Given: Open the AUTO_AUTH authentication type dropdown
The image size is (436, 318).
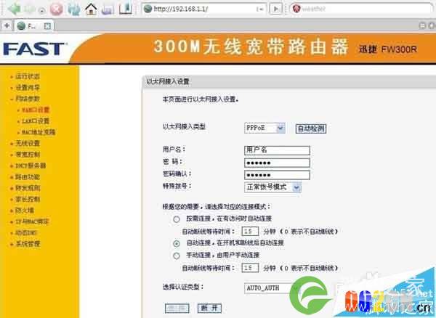Looking at the screenshot, I should point(271,288).
